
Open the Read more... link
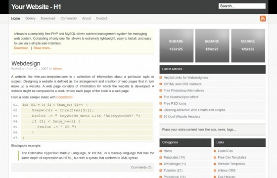(43, 48)
